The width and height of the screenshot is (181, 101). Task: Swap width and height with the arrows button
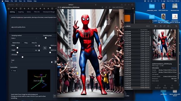pos(45,48)
